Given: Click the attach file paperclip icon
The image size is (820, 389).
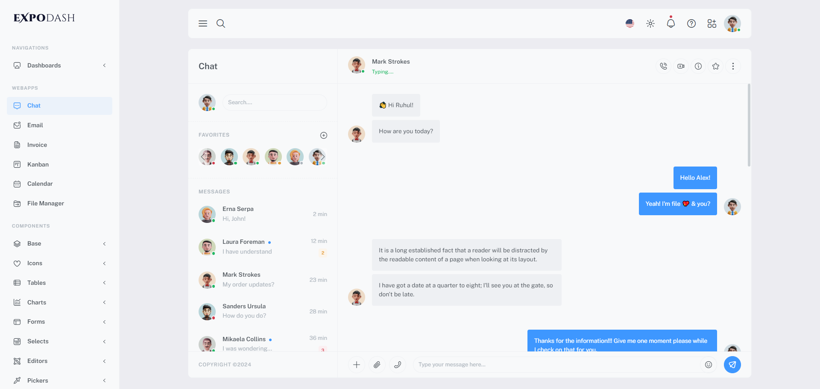Looking at the screenshot, I should click(377, 365).
